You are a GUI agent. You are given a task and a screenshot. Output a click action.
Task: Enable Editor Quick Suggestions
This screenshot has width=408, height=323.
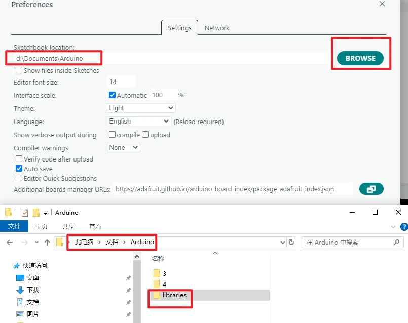coord(19,178)
